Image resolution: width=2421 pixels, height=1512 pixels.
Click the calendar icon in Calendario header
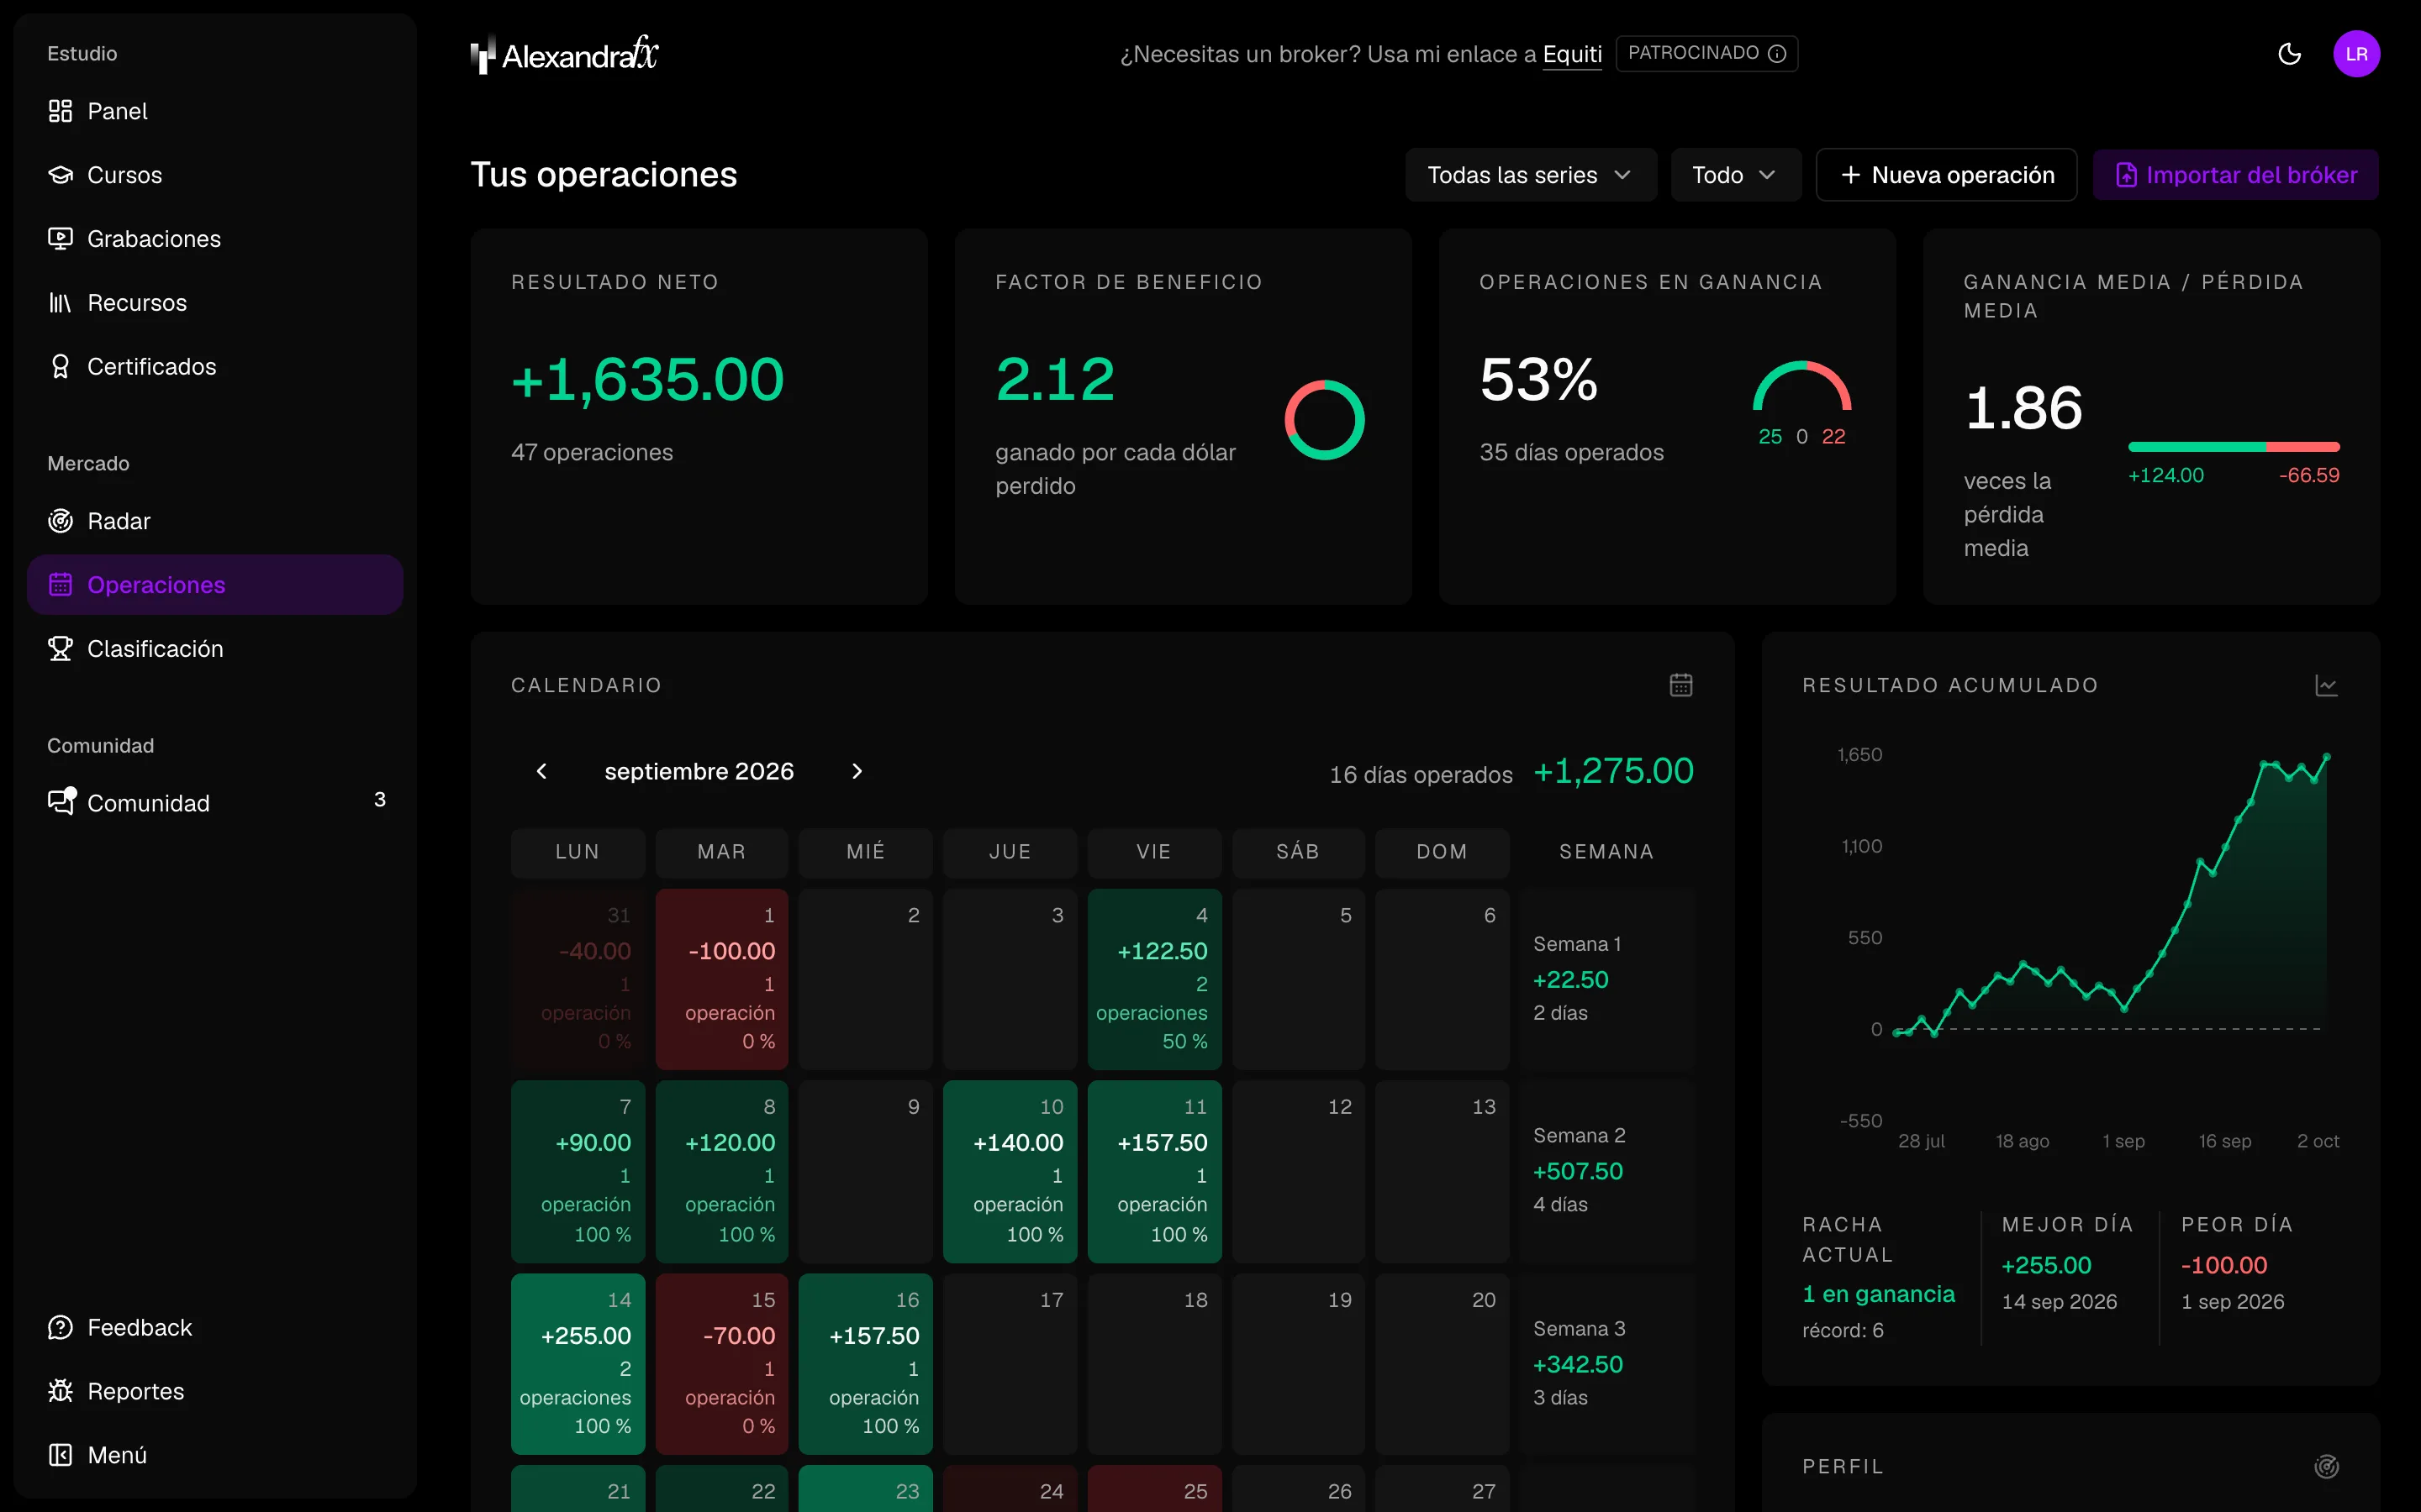pos(1680,685)
